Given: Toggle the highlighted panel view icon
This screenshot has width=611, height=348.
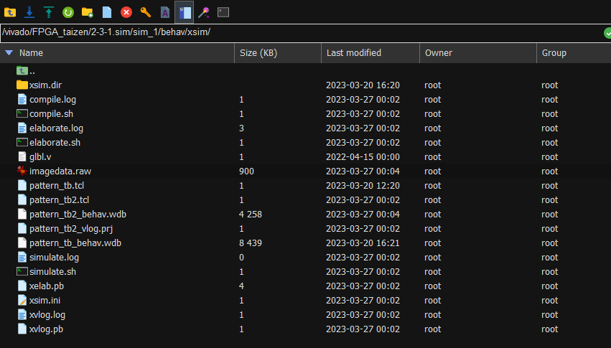Looking at the screenshot, I should tap(185, 12).
